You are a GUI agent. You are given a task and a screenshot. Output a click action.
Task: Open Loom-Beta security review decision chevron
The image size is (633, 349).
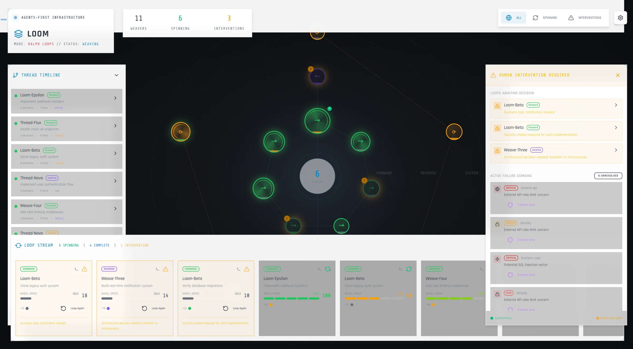coord(616,128)
